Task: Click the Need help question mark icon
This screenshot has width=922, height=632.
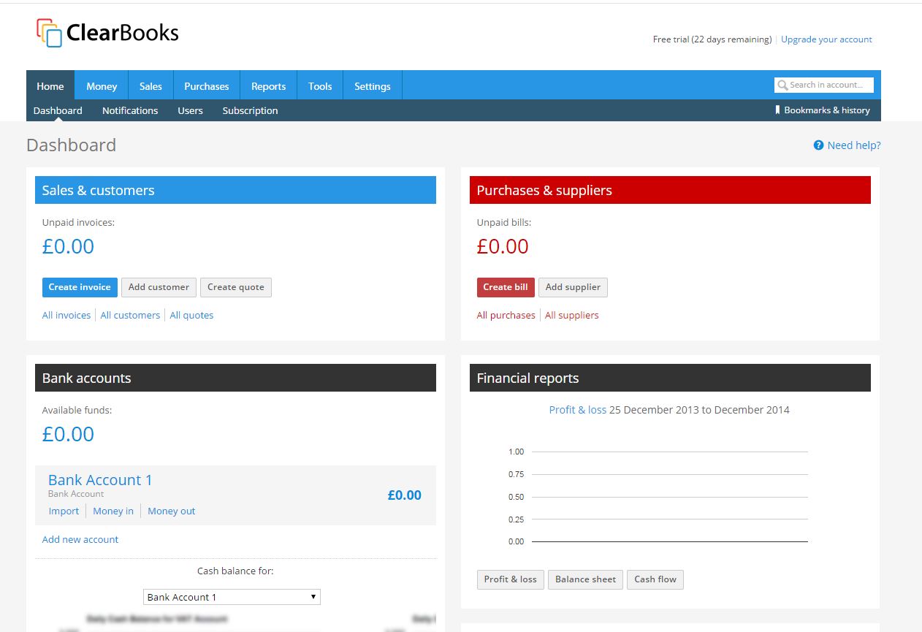Action: pyautogui.click(x=818, y=145)
